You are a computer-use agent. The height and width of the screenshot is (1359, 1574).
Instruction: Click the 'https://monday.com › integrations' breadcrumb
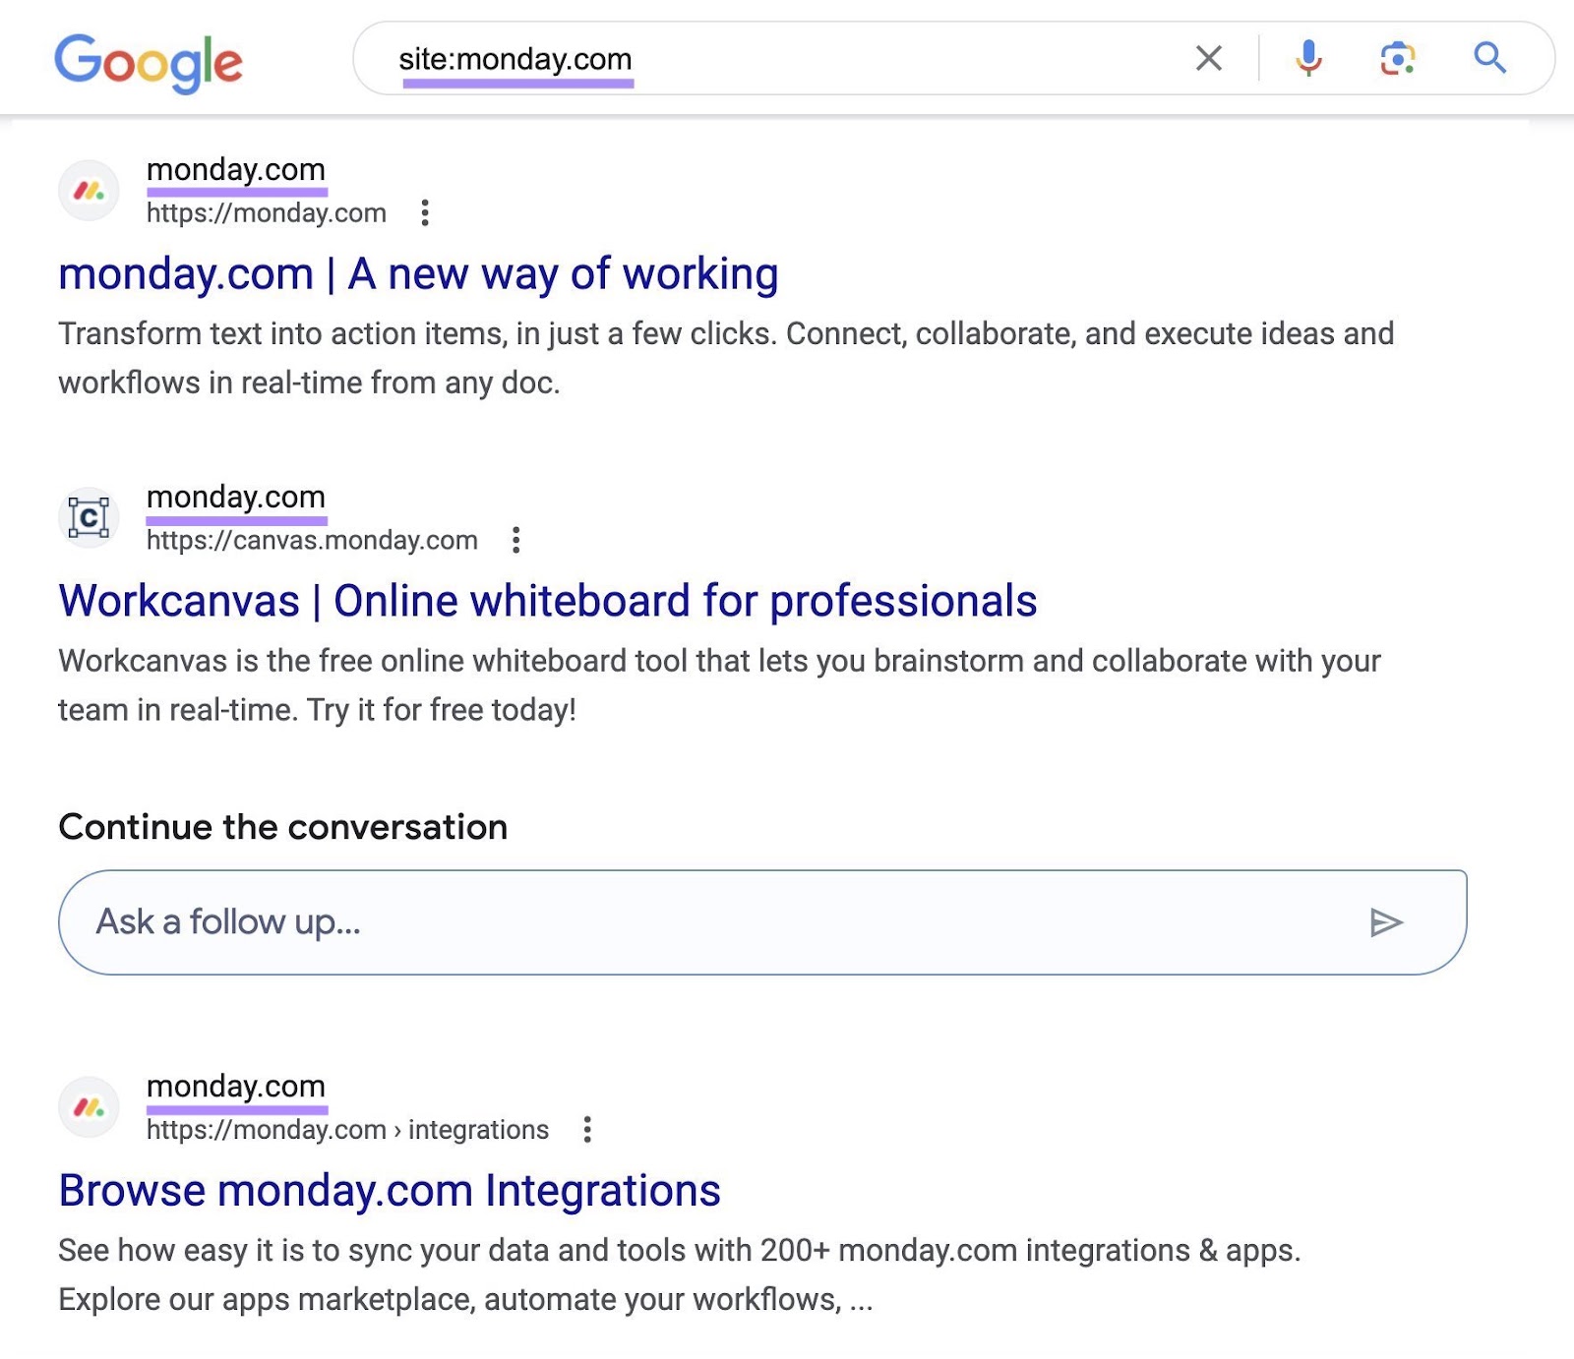(347, 1129)
